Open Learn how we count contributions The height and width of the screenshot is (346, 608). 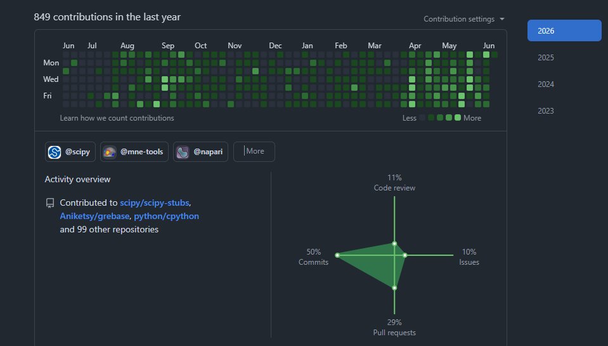tap(117, 118)
